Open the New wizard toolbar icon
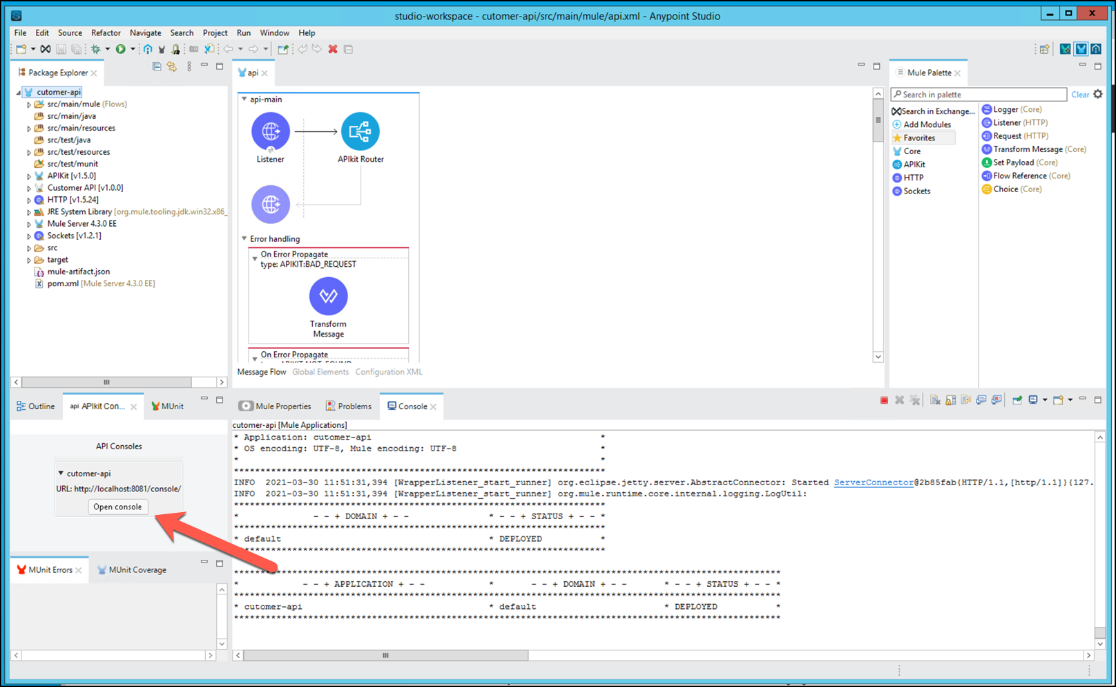 21,49
